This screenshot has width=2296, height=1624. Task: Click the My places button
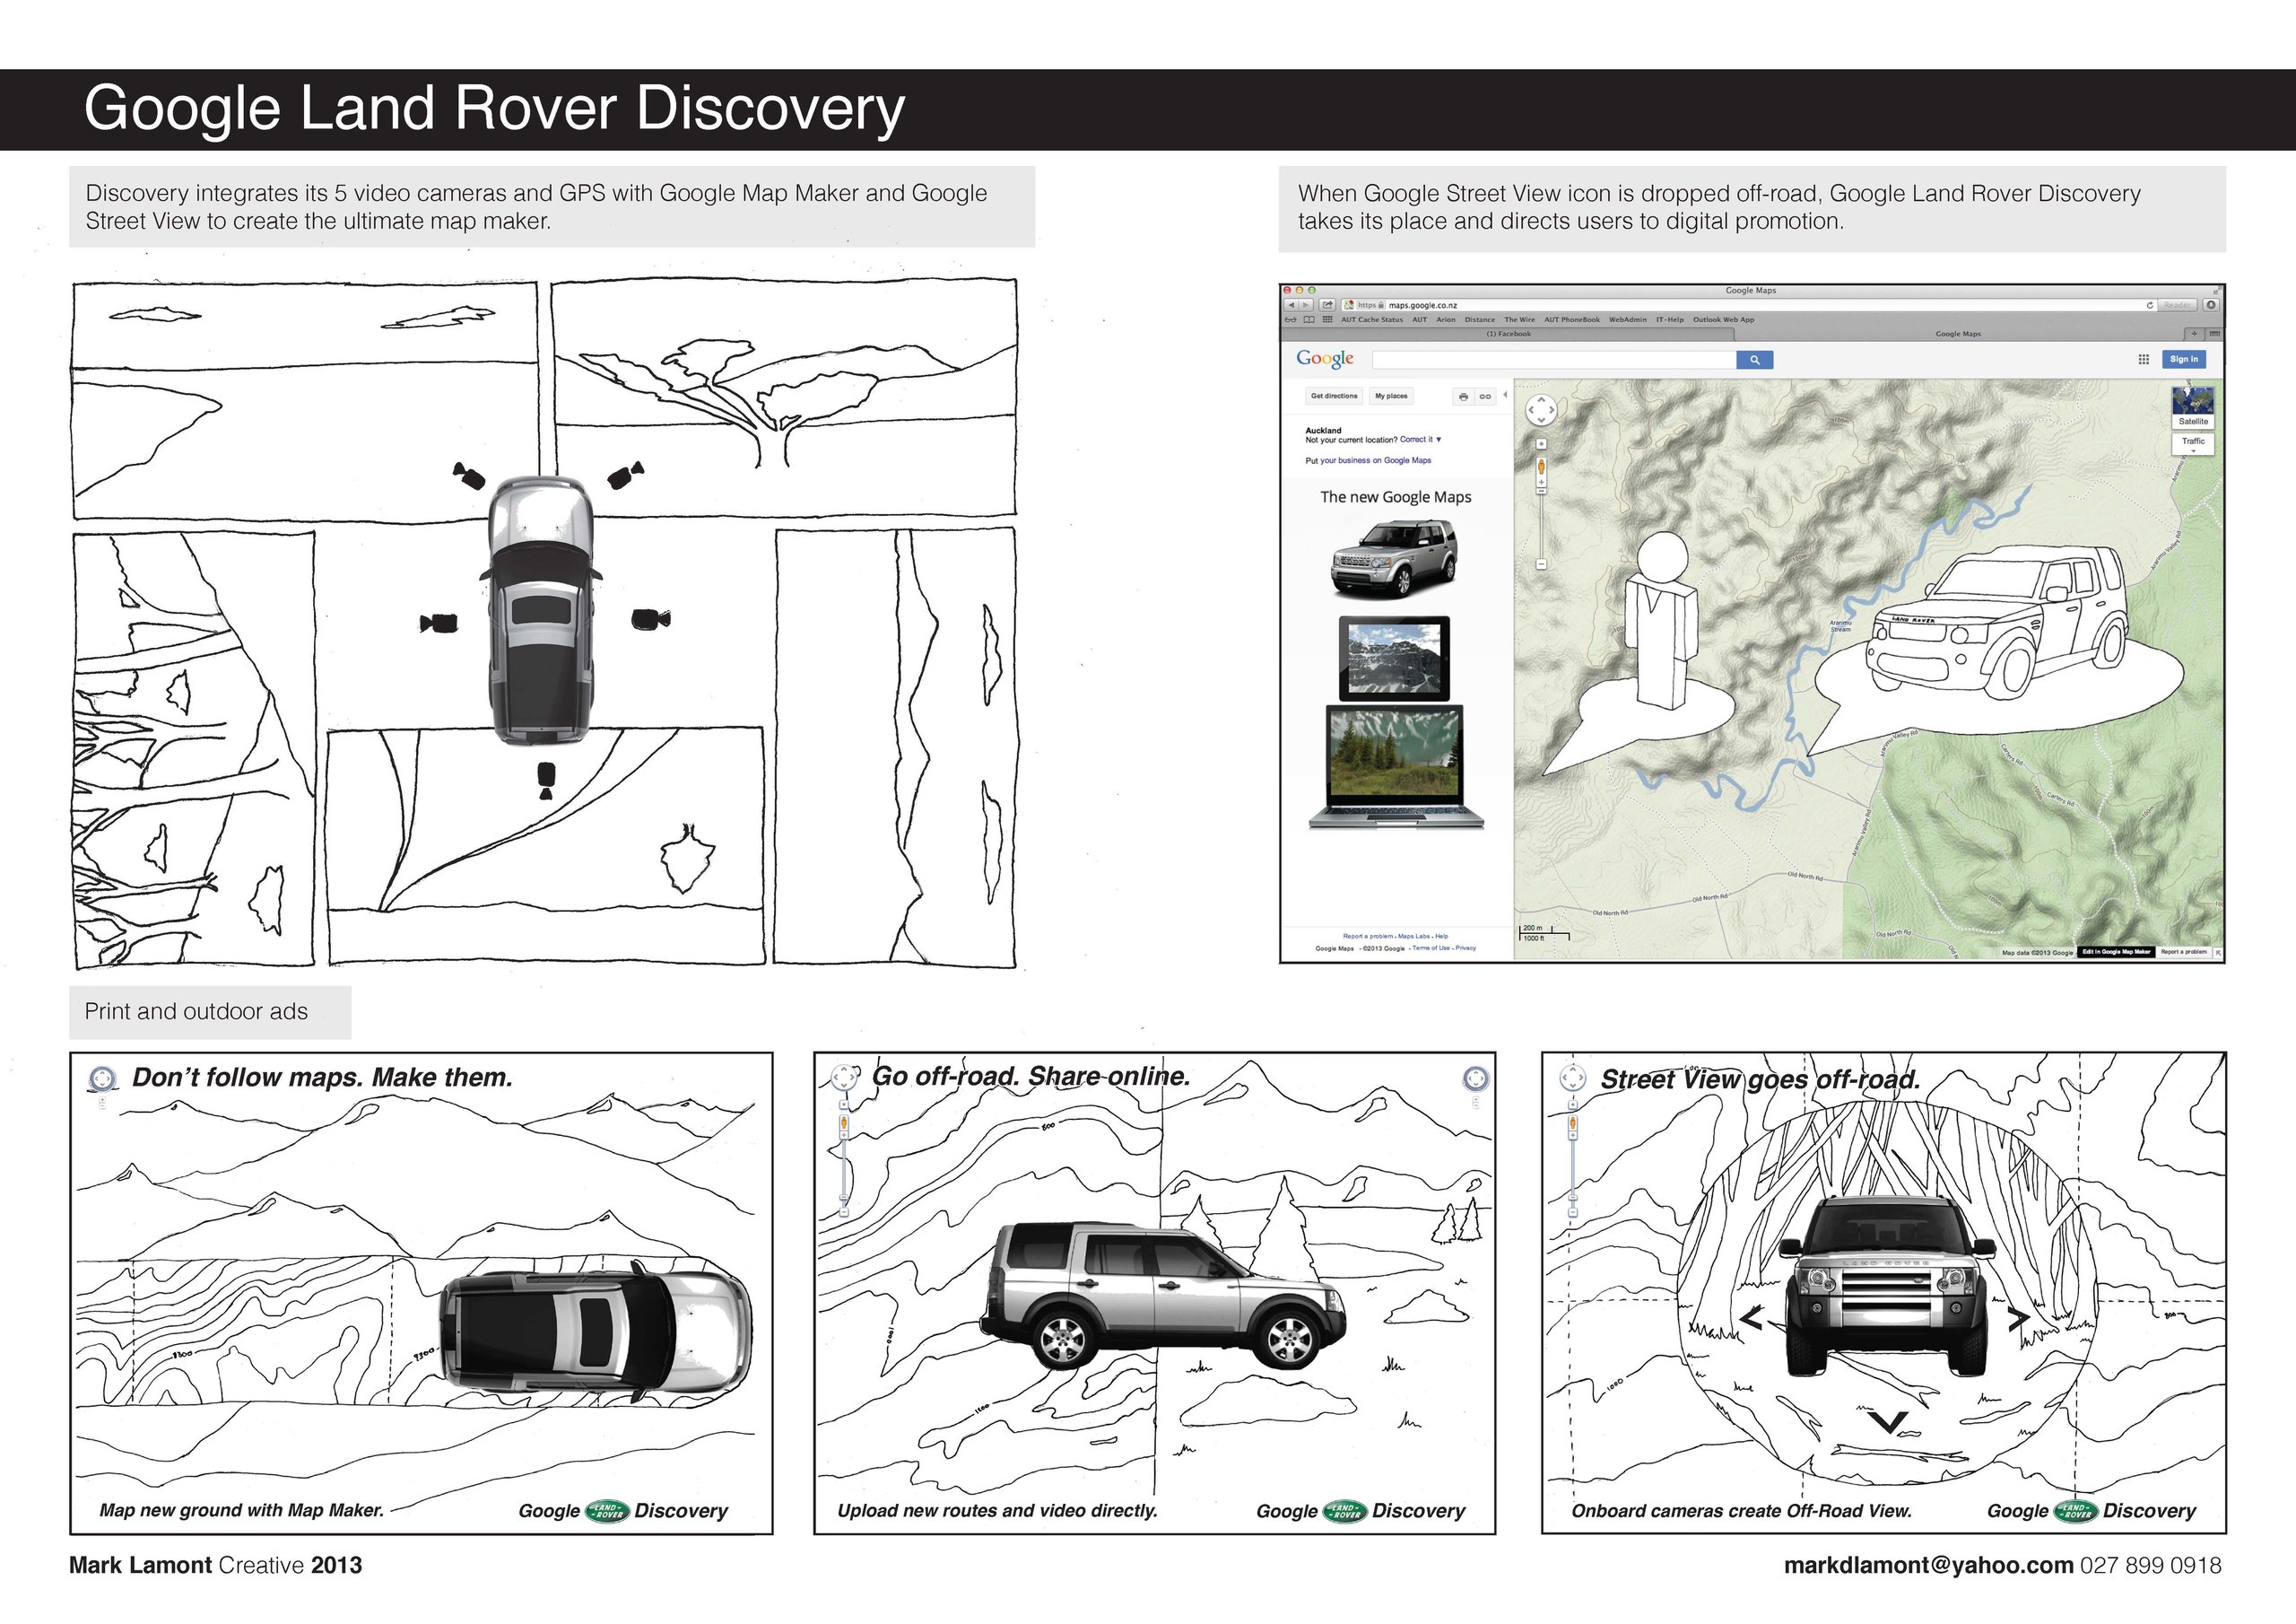tap(1391, 397)
